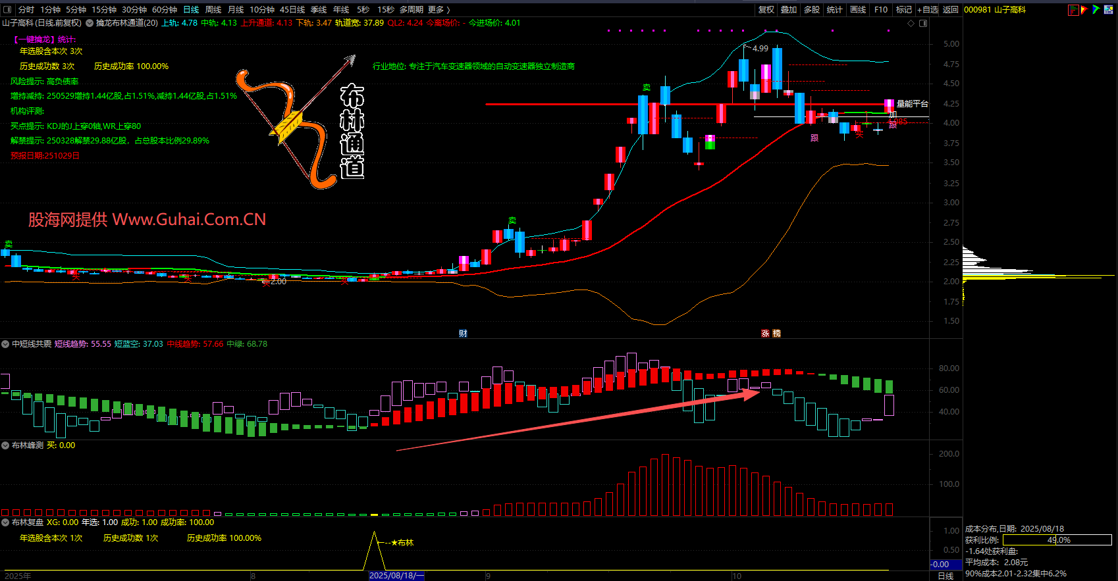Click the 涨 marker at chart bottom
1118x581 pixels.
(765, 334)
